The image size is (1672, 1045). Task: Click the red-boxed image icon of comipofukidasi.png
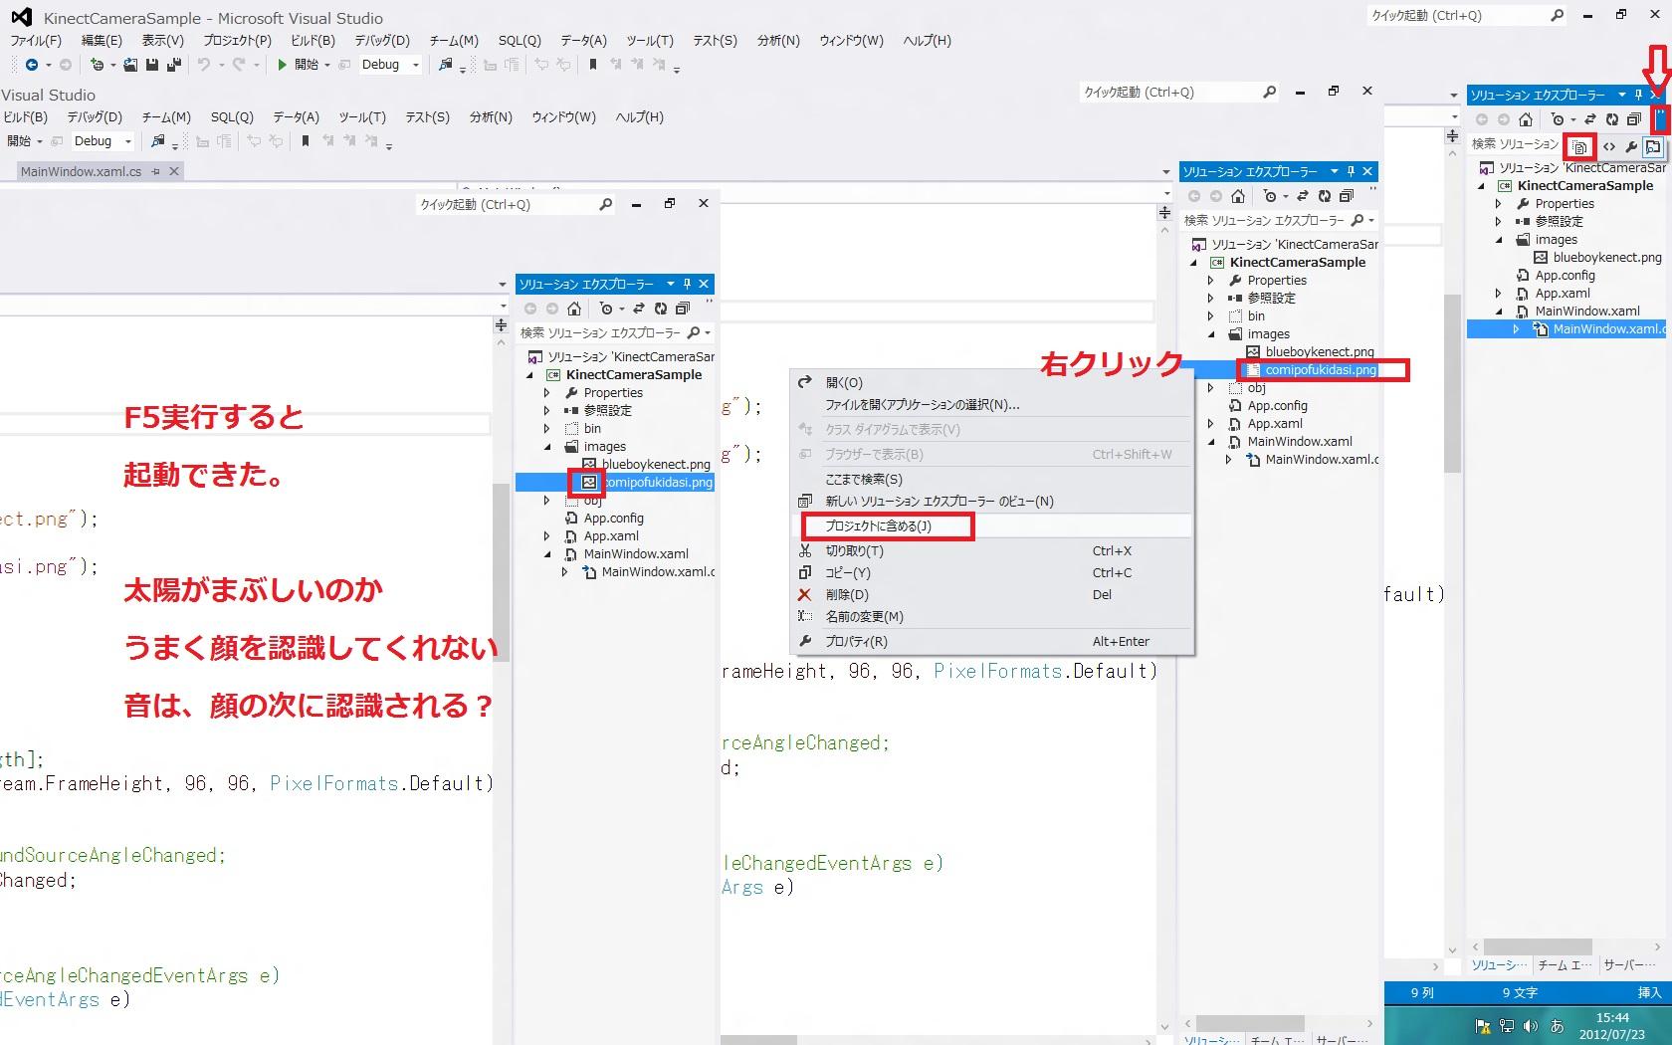pyautogui.click(x=588, y=483)
